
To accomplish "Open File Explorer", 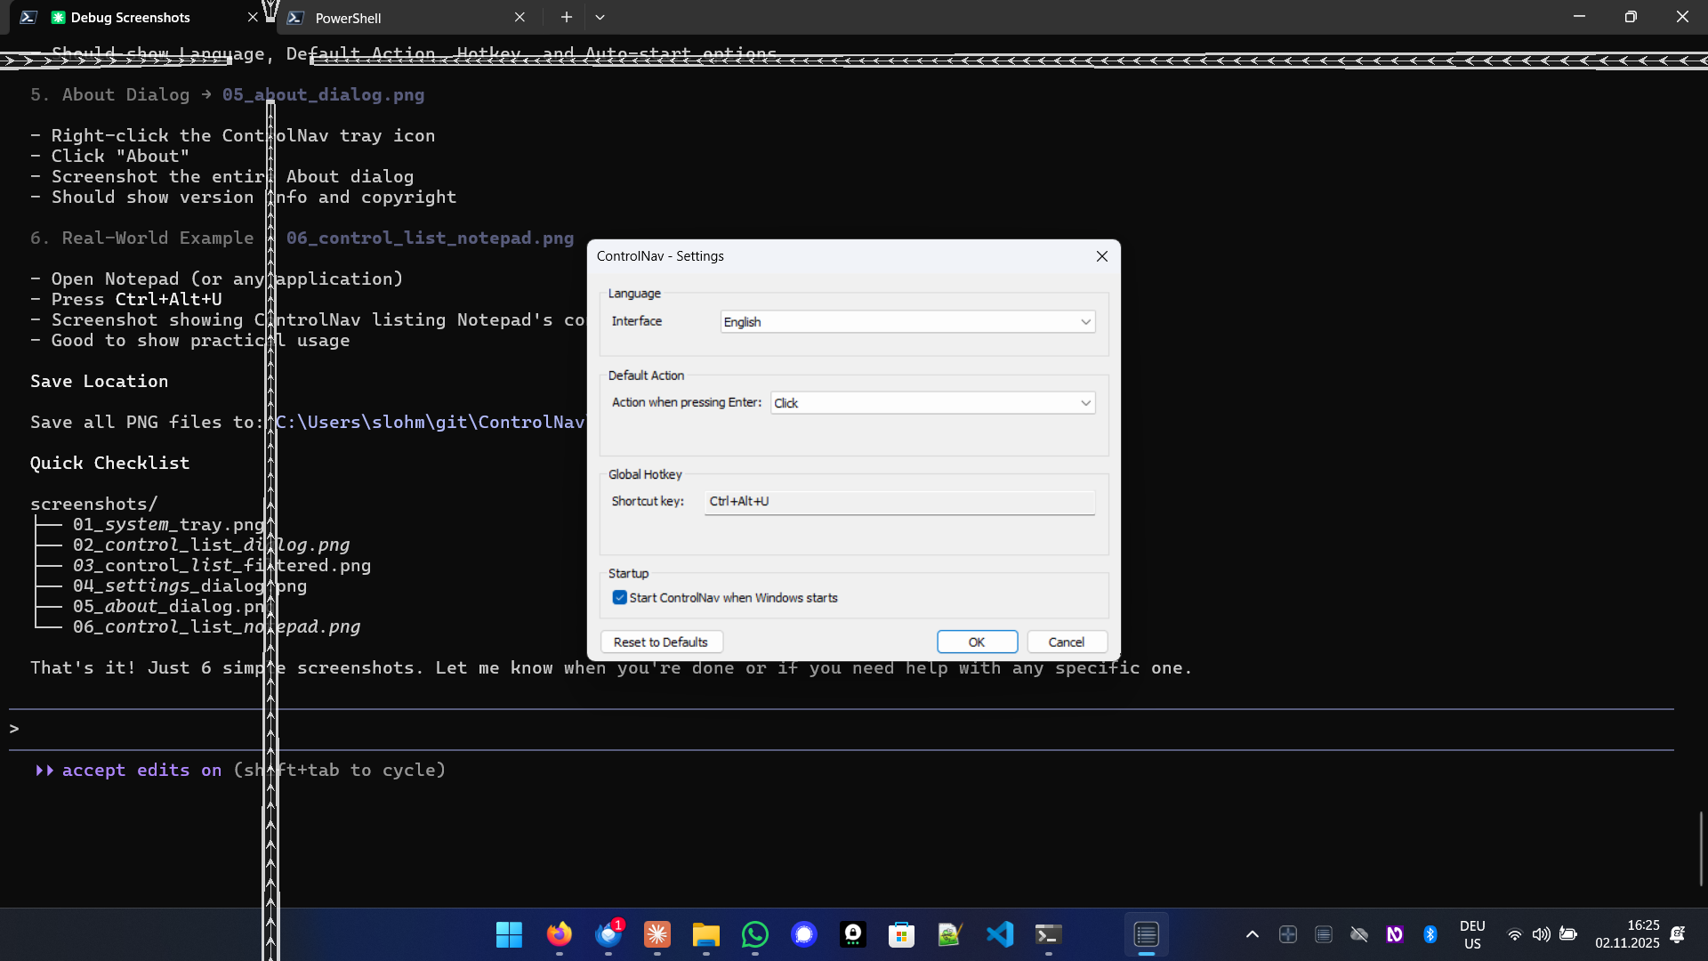I will click(x=705, y=934).
